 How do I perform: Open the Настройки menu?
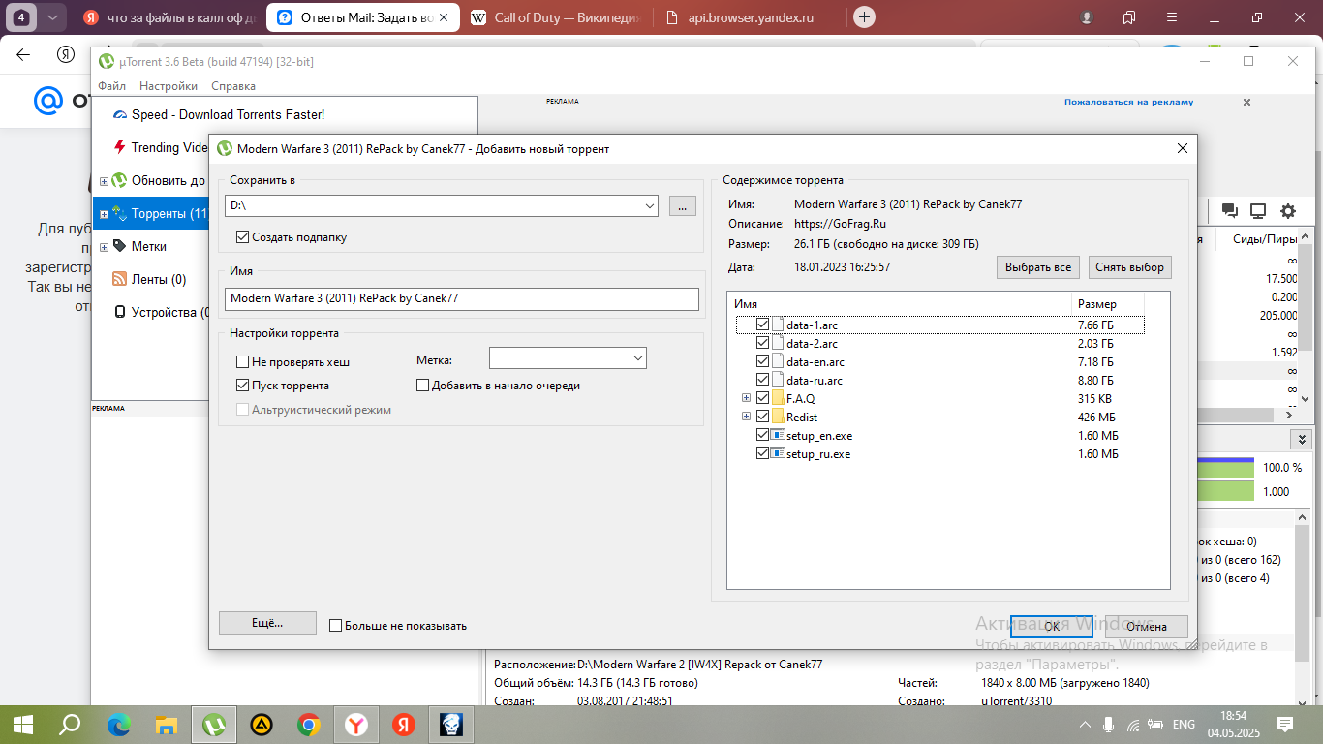[169, 86]
